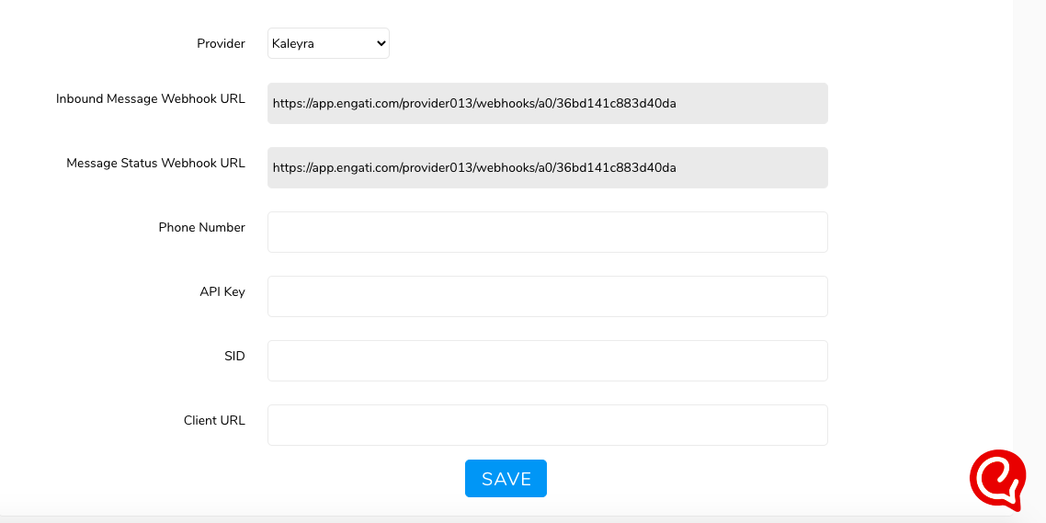Focus the Client URL input field
This screenshot has height=523, width=1046.
coord(548,425)
